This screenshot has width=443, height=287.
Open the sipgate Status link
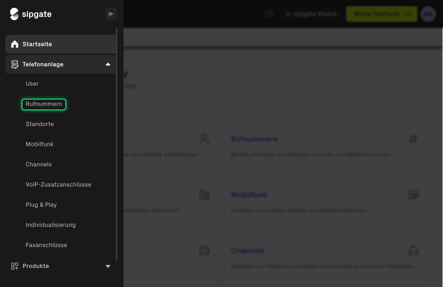tap(311, 14)
